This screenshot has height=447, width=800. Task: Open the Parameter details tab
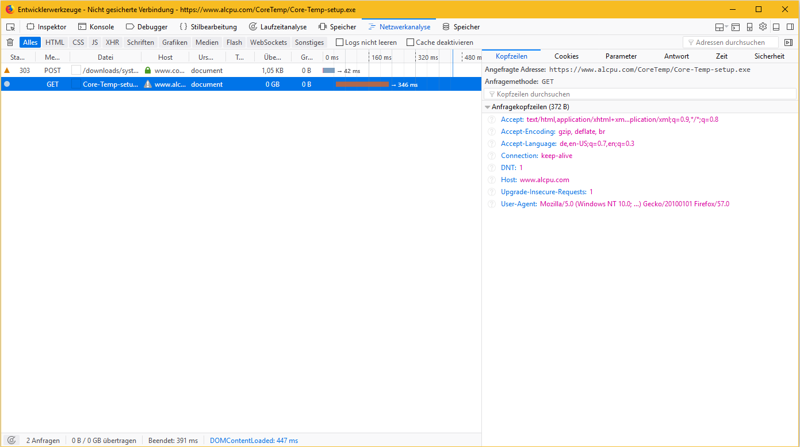(x=621, y=56)
